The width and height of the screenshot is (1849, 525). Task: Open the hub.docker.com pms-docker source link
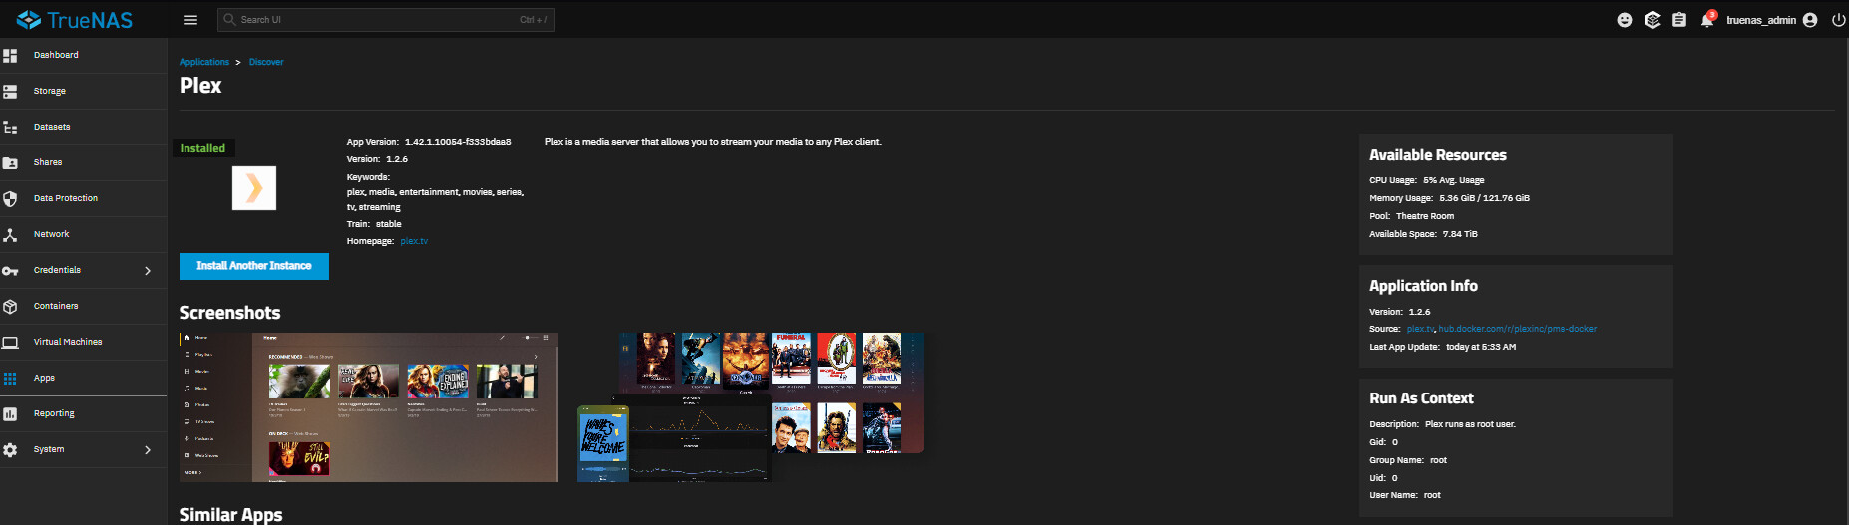click(1517, 329)
